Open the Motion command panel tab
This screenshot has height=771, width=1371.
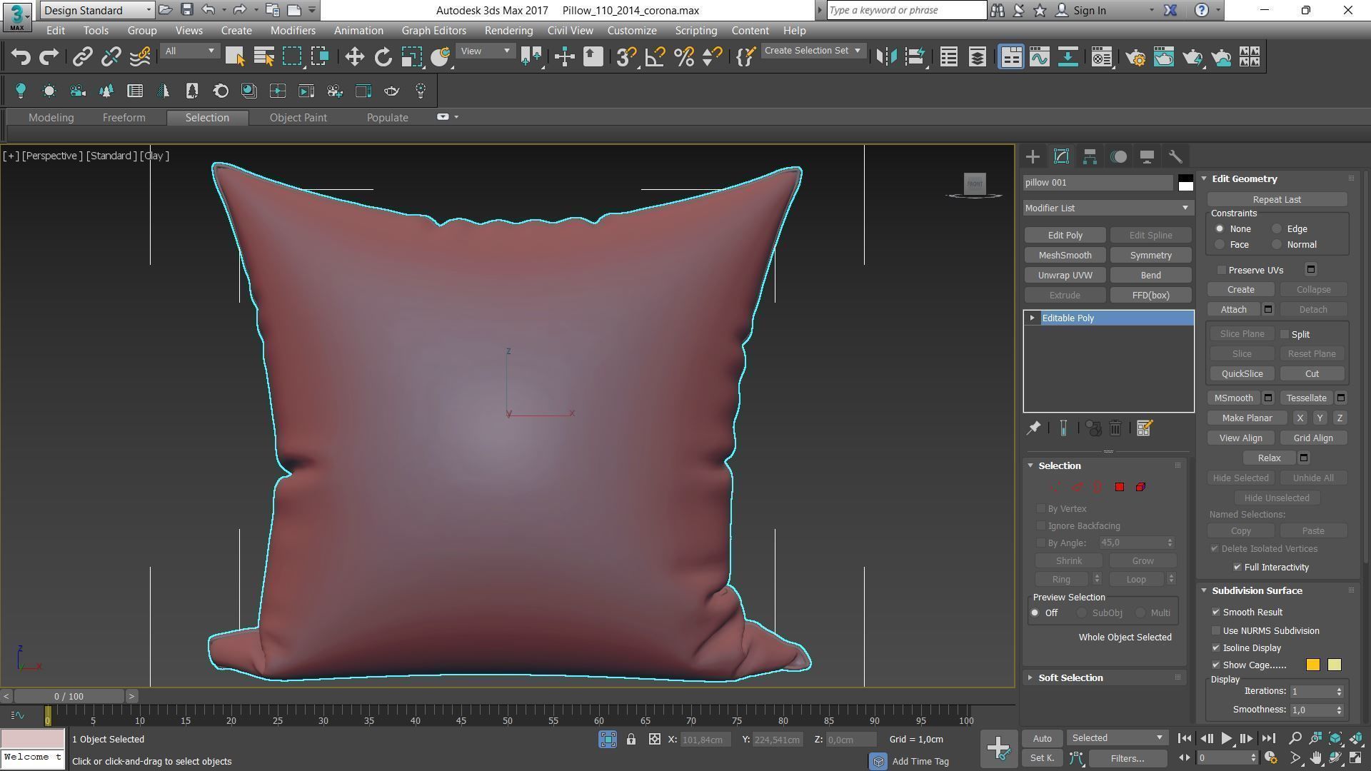coord(1118,156)
